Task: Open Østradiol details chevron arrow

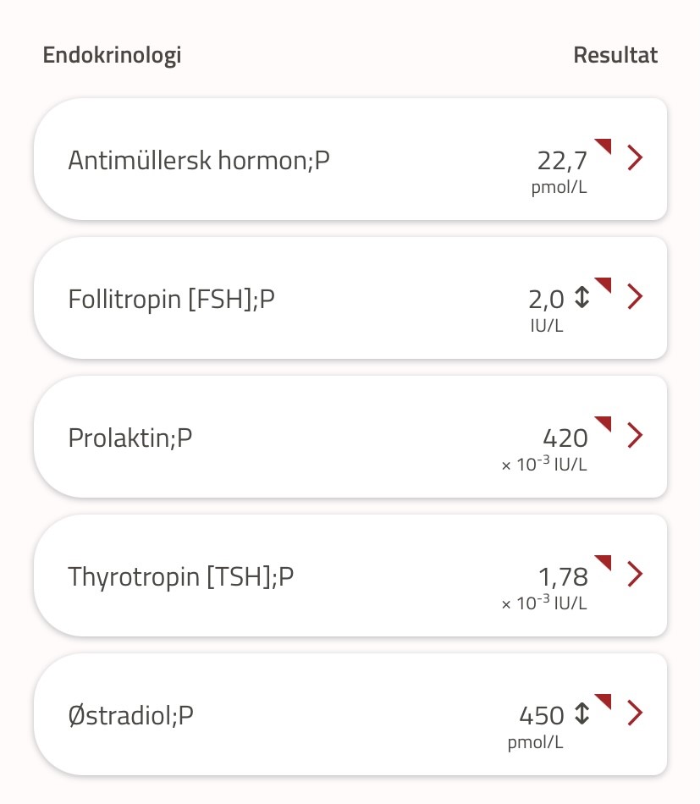Action: (635, 713)
